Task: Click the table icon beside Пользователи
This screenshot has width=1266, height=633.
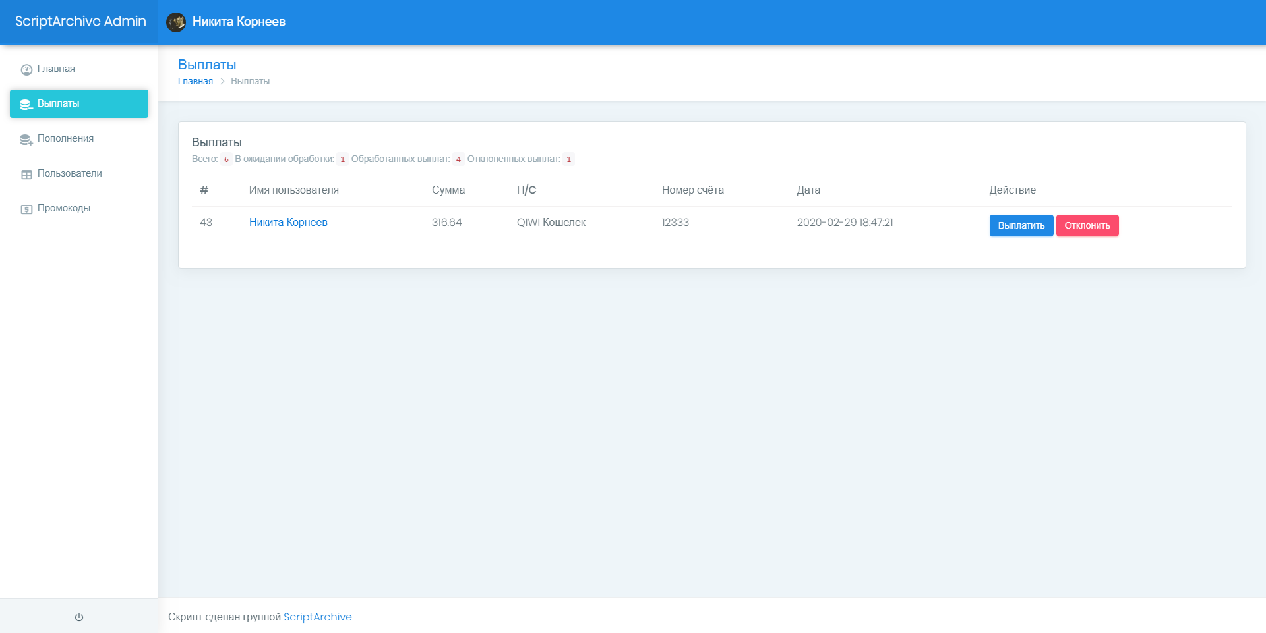Action: (x=26, y=174)
